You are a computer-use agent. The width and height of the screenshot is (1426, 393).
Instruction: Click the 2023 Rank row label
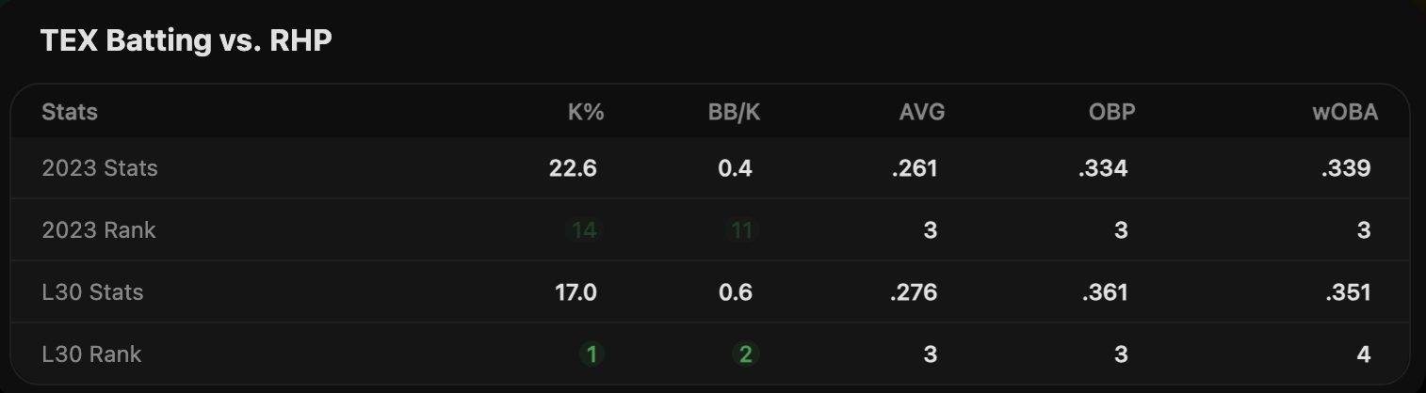99,230
